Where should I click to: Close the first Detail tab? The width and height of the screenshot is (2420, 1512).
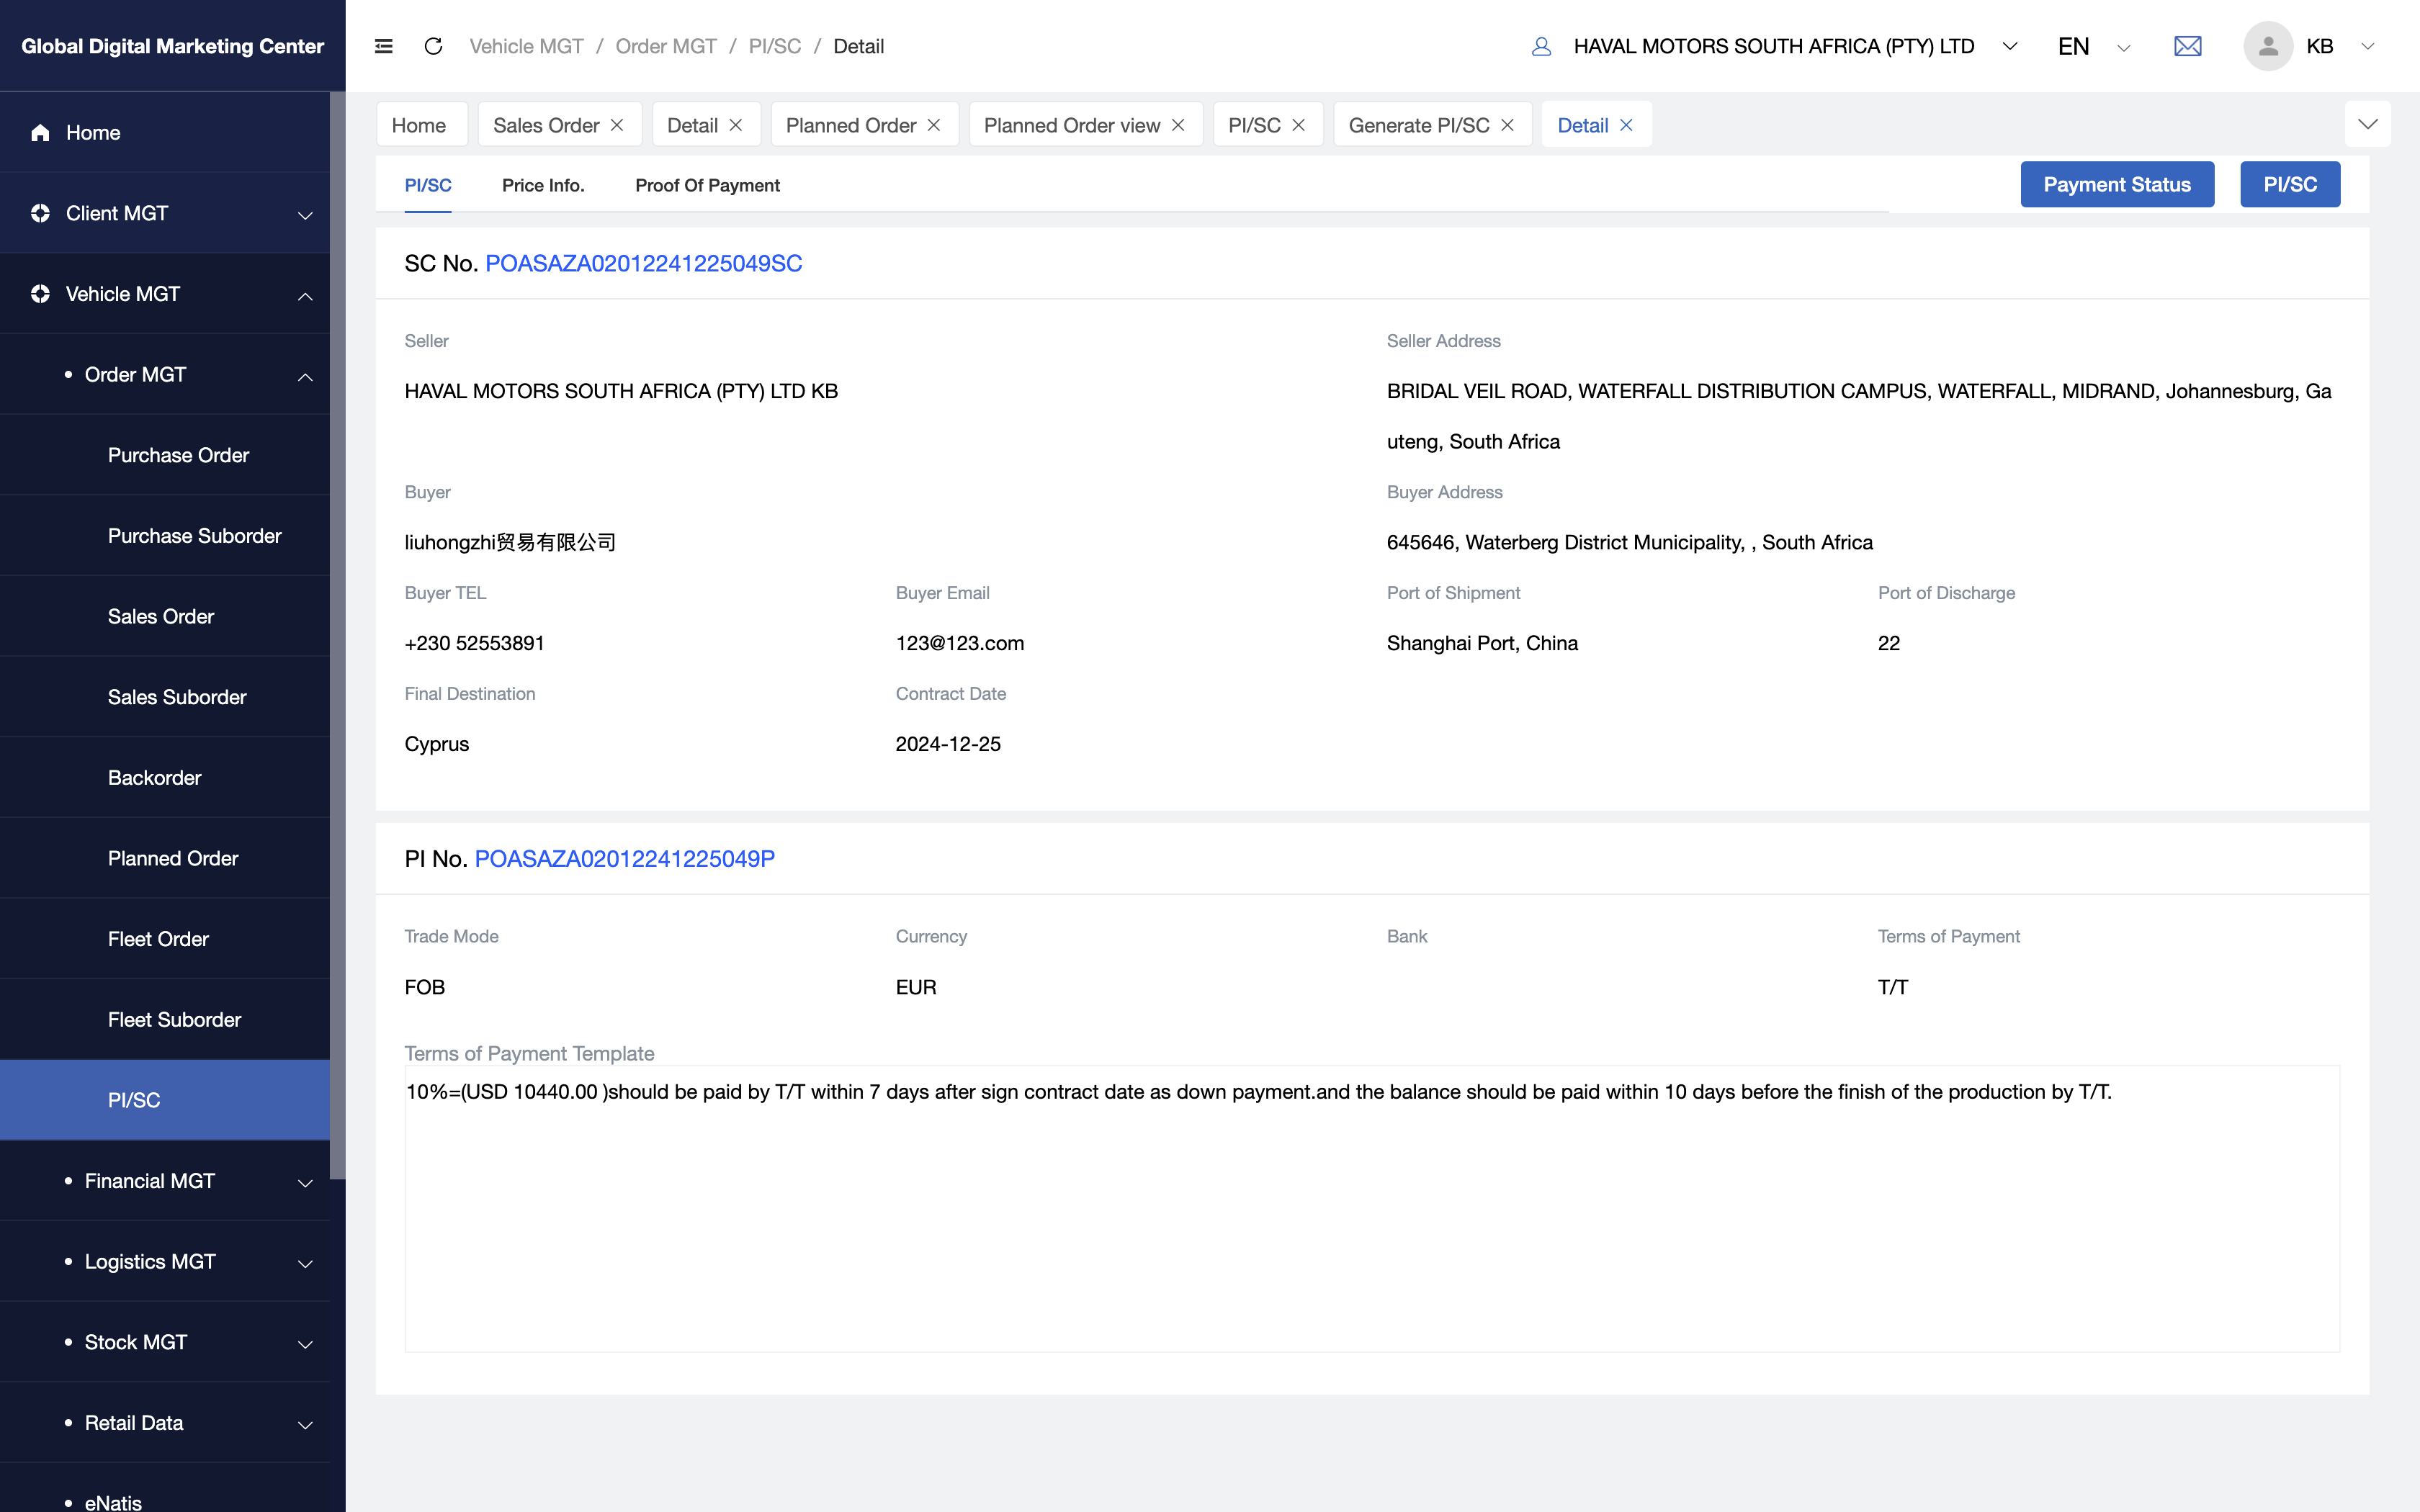tap(735, 125)
